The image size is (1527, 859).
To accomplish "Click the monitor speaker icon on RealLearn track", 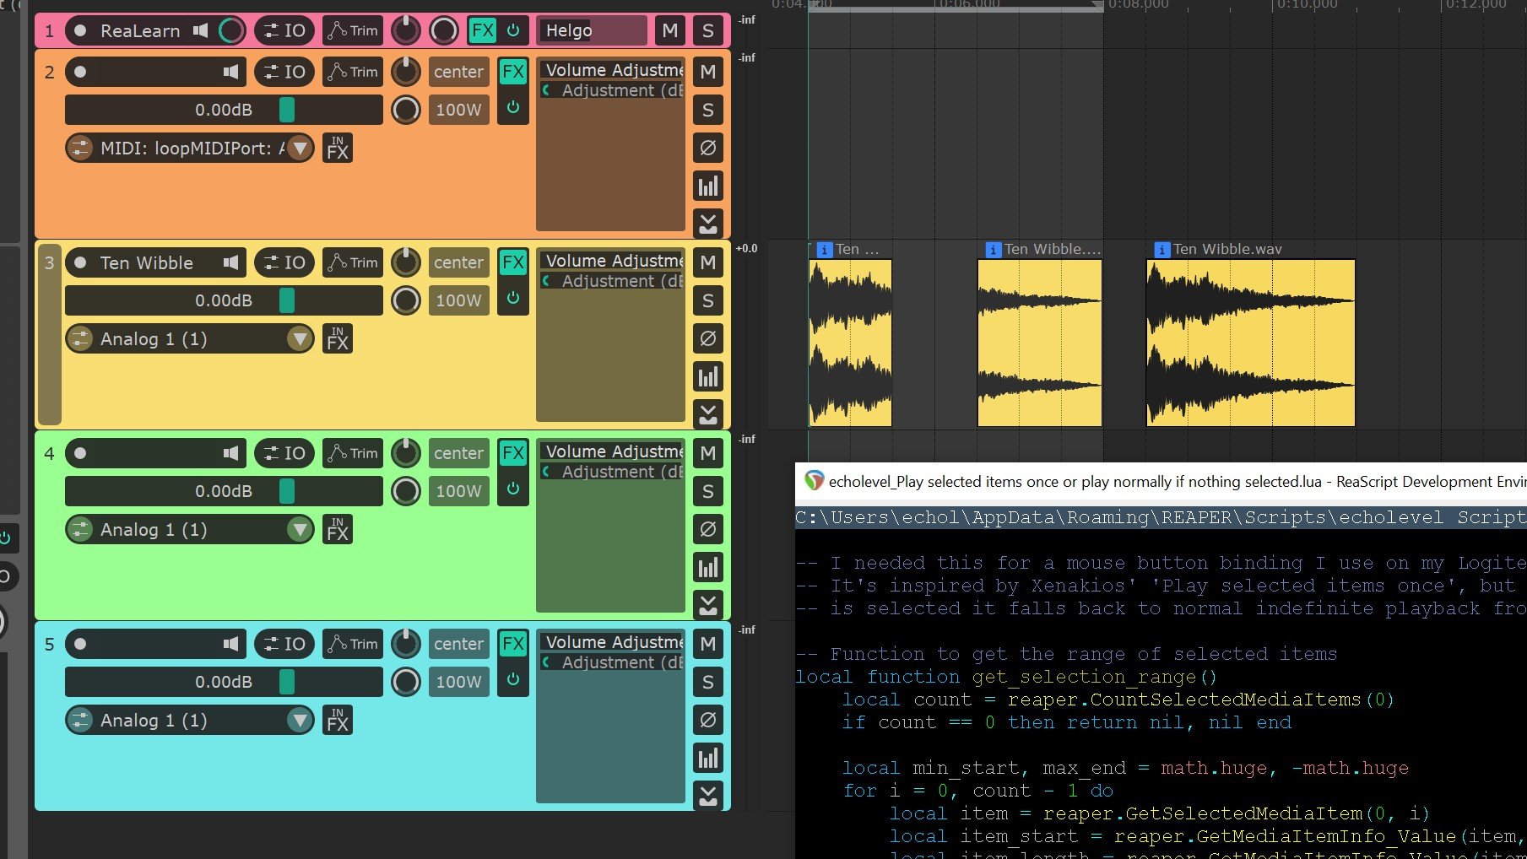I will tap(200, 30).
